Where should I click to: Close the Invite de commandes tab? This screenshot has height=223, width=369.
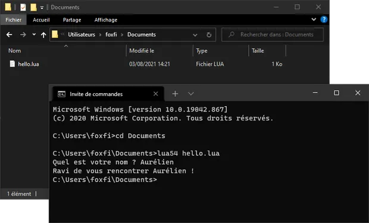(x=155, y=94)
